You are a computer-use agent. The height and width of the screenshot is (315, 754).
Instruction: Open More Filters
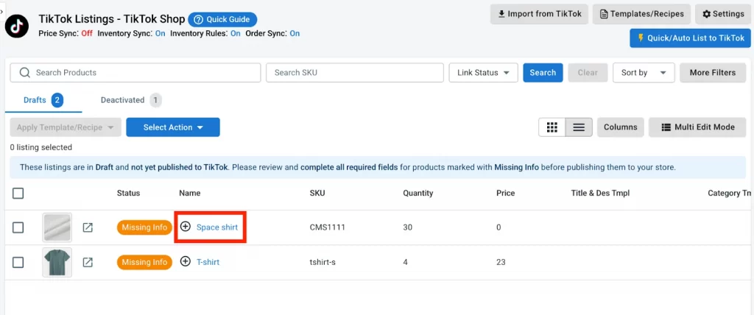(713, 73)
